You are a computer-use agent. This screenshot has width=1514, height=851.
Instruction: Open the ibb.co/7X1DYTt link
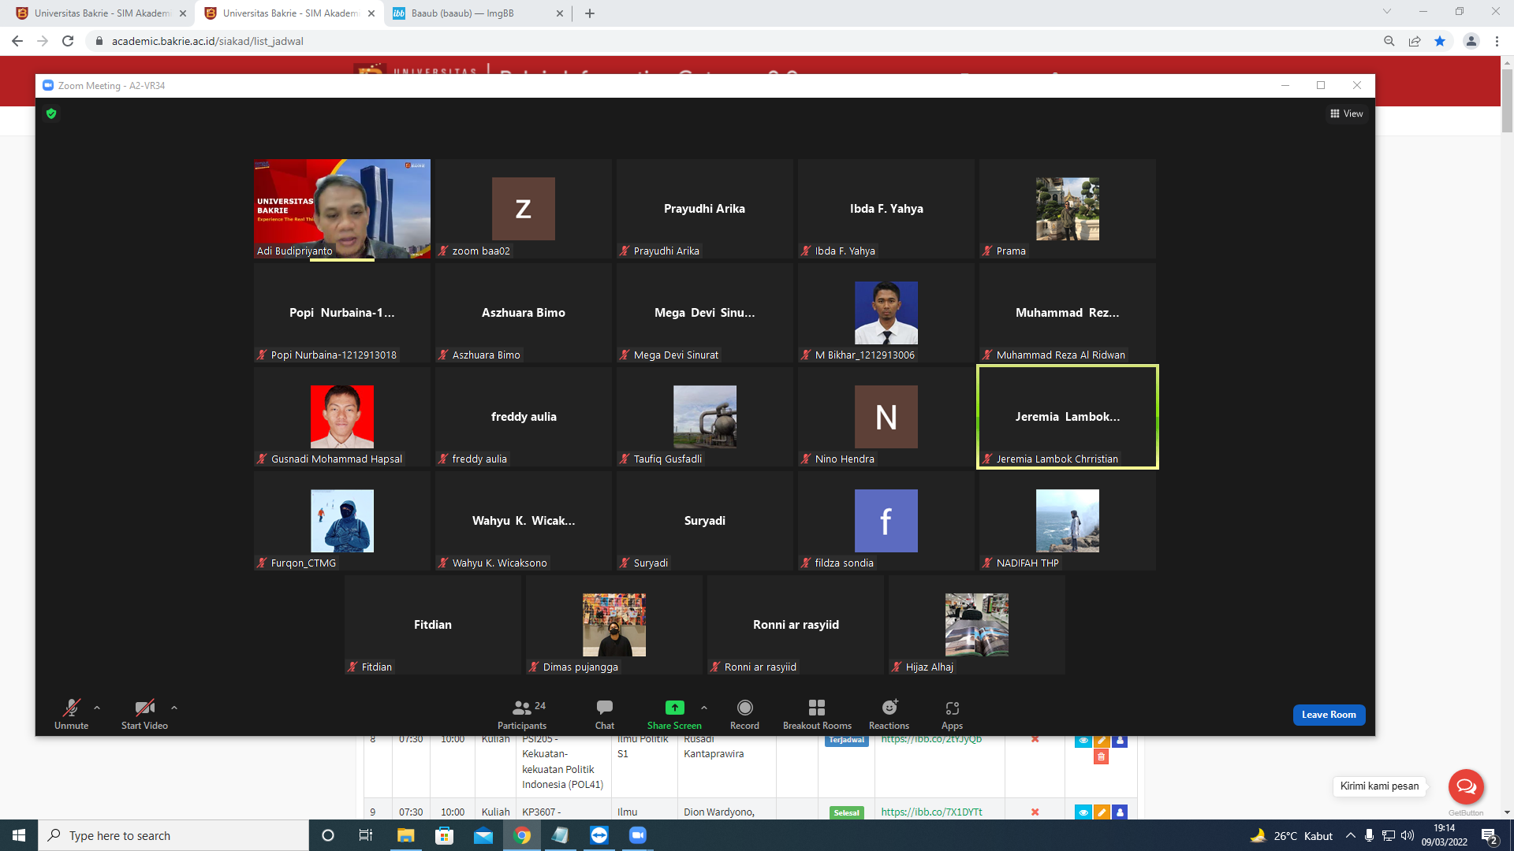(x=931, y=812)
